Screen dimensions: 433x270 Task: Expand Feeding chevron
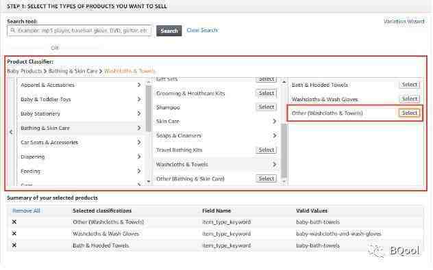tap(139, 171)
